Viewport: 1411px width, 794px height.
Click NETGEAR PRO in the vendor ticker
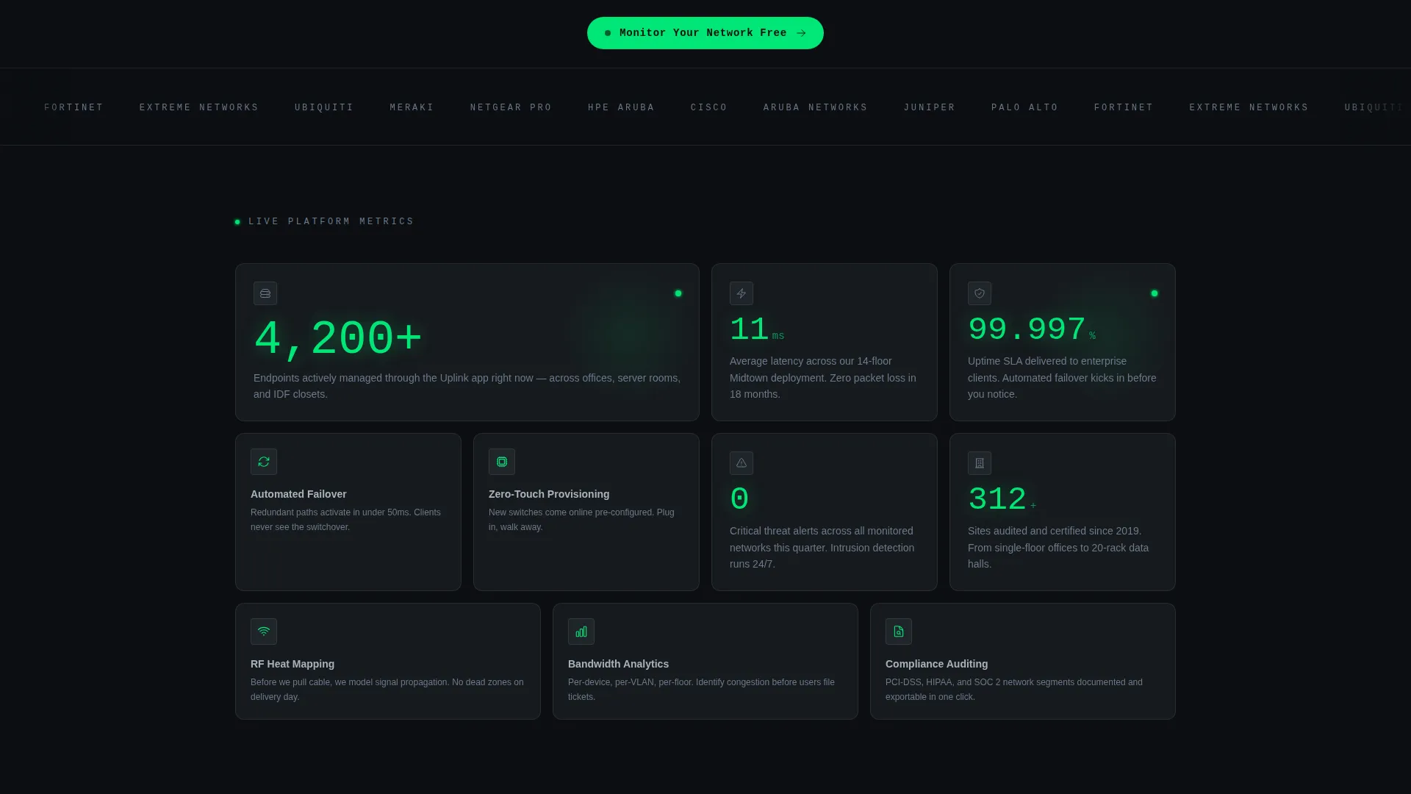(x=511, y=107)
